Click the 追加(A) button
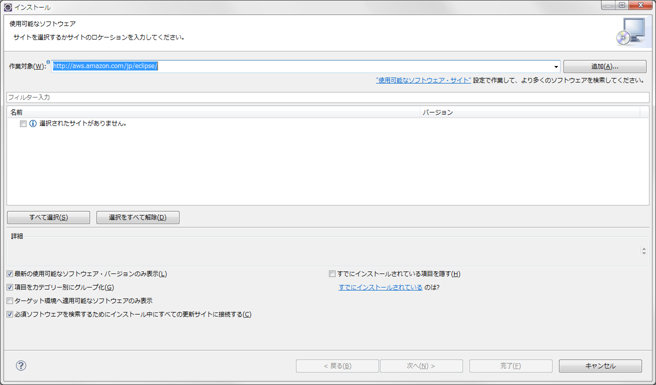Image resolution: width=656 pixels, height=385 pixels. tap(604, 66)
